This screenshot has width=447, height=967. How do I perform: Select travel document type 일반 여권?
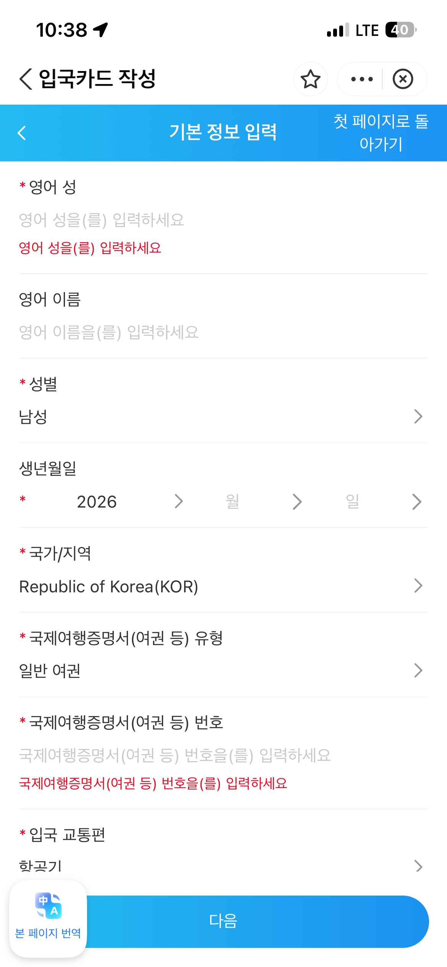[x=223, y=671]
